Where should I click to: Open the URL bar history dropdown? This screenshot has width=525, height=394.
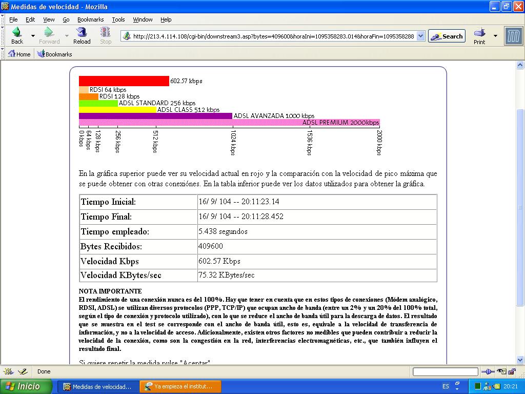click(x=420, y=36)
